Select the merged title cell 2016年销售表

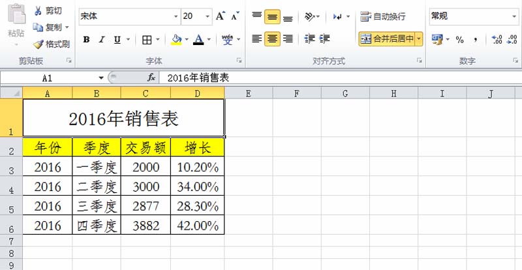tap(123, 118)
